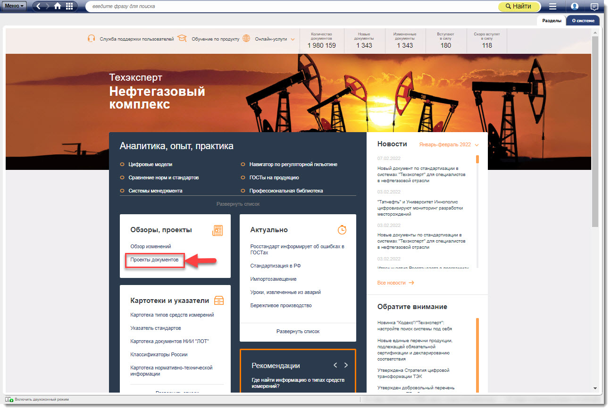Open Новинка "Кодекс"/"Техэксперт" notice

[414, 326]
